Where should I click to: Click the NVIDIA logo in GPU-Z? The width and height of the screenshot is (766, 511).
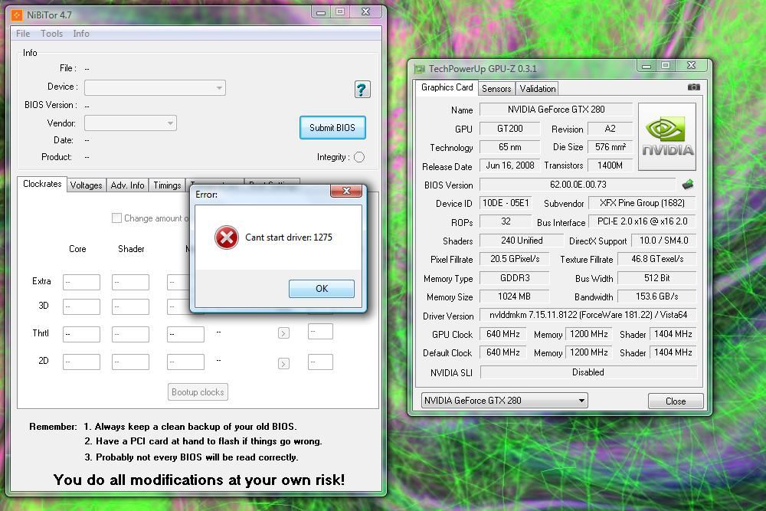(667, 136)
